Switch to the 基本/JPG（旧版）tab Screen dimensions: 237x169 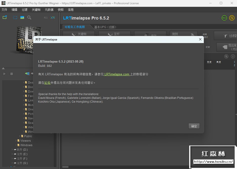tap(105, 27)
